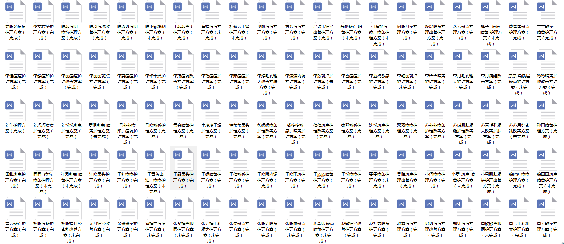564x244 pixels.
Task: Click the 康星星斑点护理方案 file icon
Action: pos(519,11)
